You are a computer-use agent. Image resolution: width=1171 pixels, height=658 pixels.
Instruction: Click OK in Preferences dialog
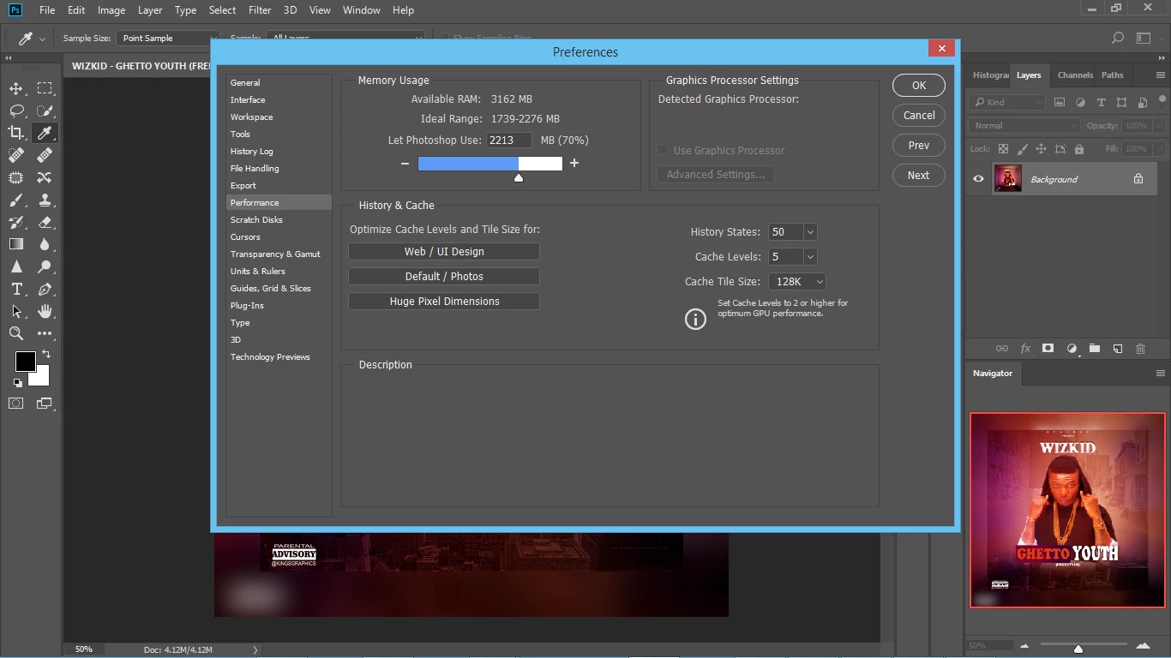tap(919, 86)
